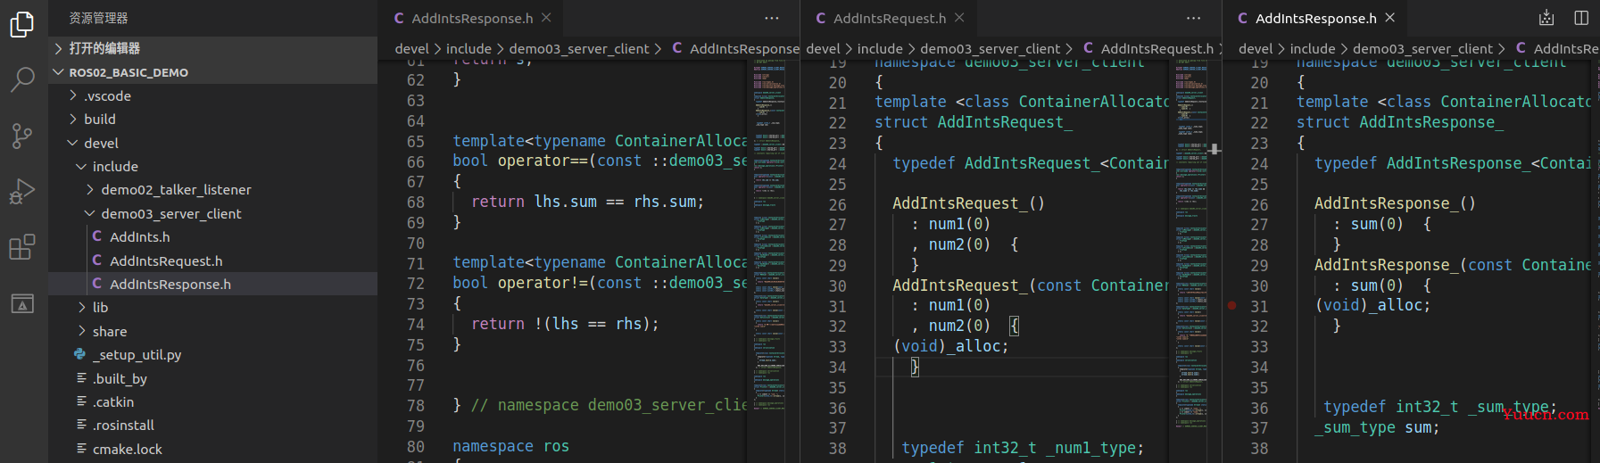
Task: Open the Search magnifier in activity bar
Action: point(22,79)
